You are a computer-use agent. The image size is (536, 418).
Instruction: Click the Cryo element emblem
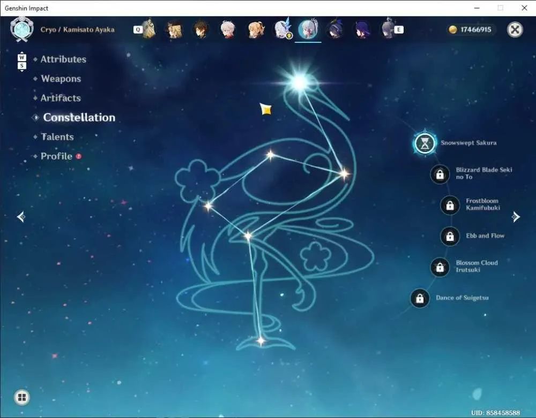[22, 29]
